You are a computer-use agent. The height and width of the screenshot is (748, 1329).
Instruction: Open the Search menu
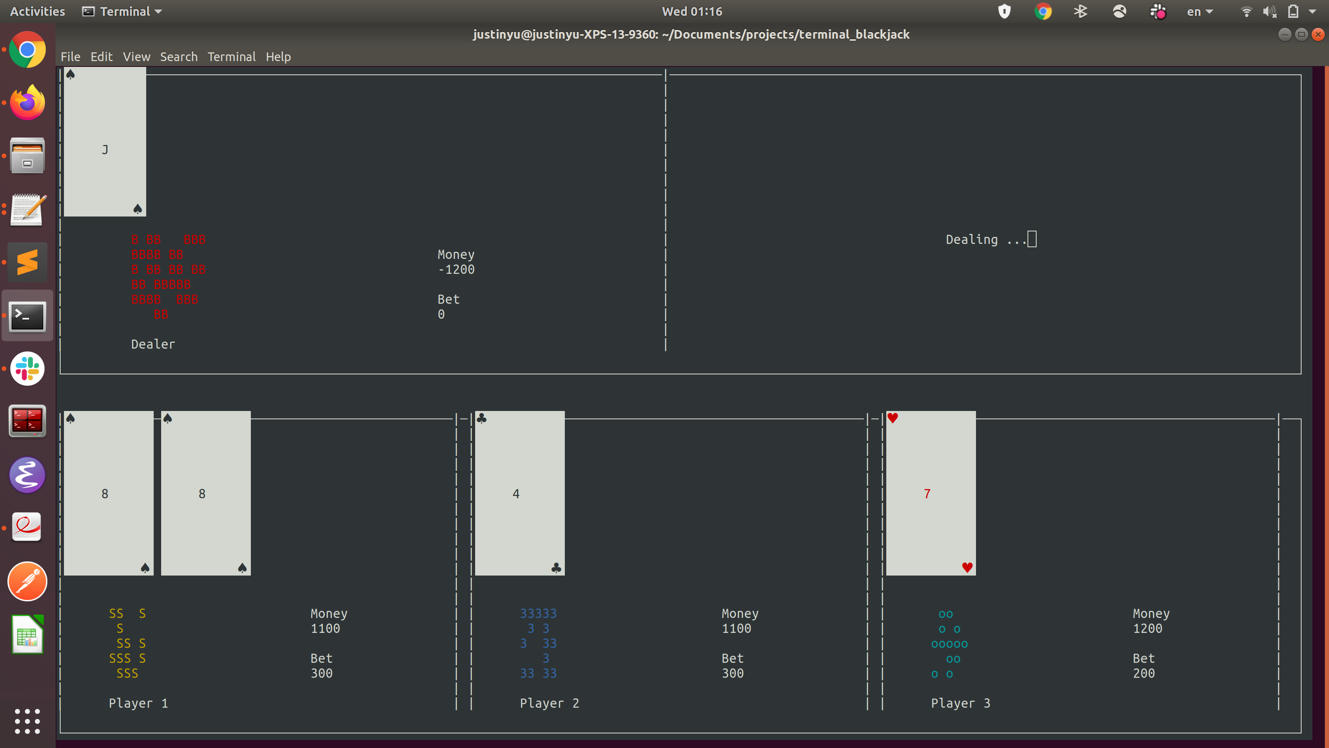179,57
